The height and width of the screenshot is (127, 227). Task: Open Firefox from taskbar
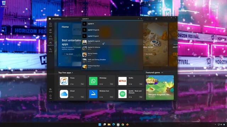tap(127, 125)
